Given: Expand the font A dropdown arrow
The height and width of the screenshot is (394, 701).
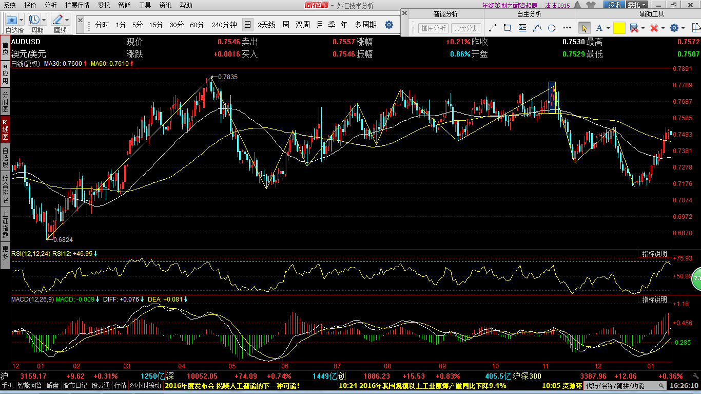Looking at the screenshot, I should click(608, 28).
